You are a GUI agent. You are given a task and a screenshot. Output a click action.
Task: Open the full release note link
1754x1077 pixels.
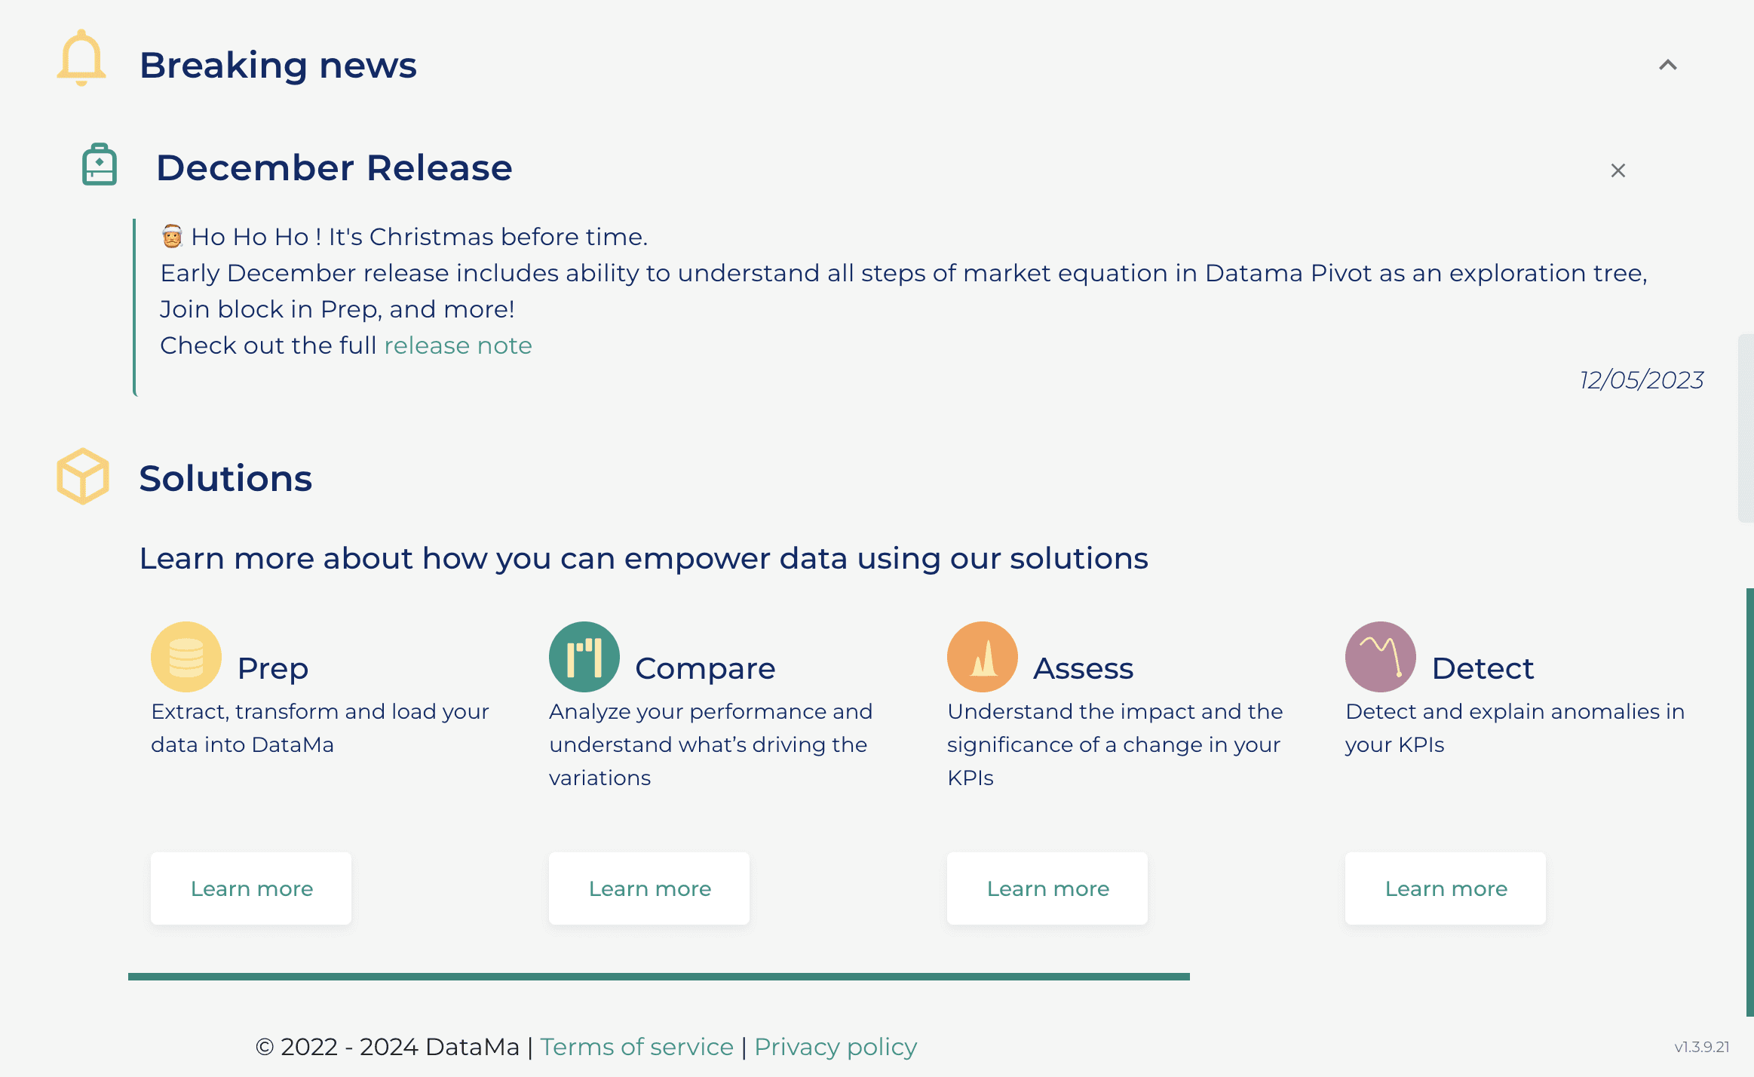point(458,345)
